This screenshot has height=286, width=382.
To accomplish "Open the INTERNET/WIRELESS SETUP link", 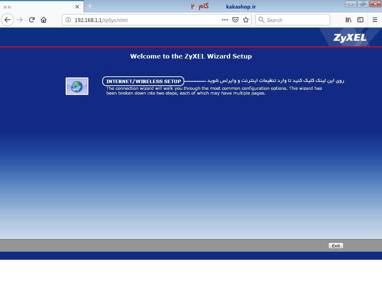I will tap(144, 81).
